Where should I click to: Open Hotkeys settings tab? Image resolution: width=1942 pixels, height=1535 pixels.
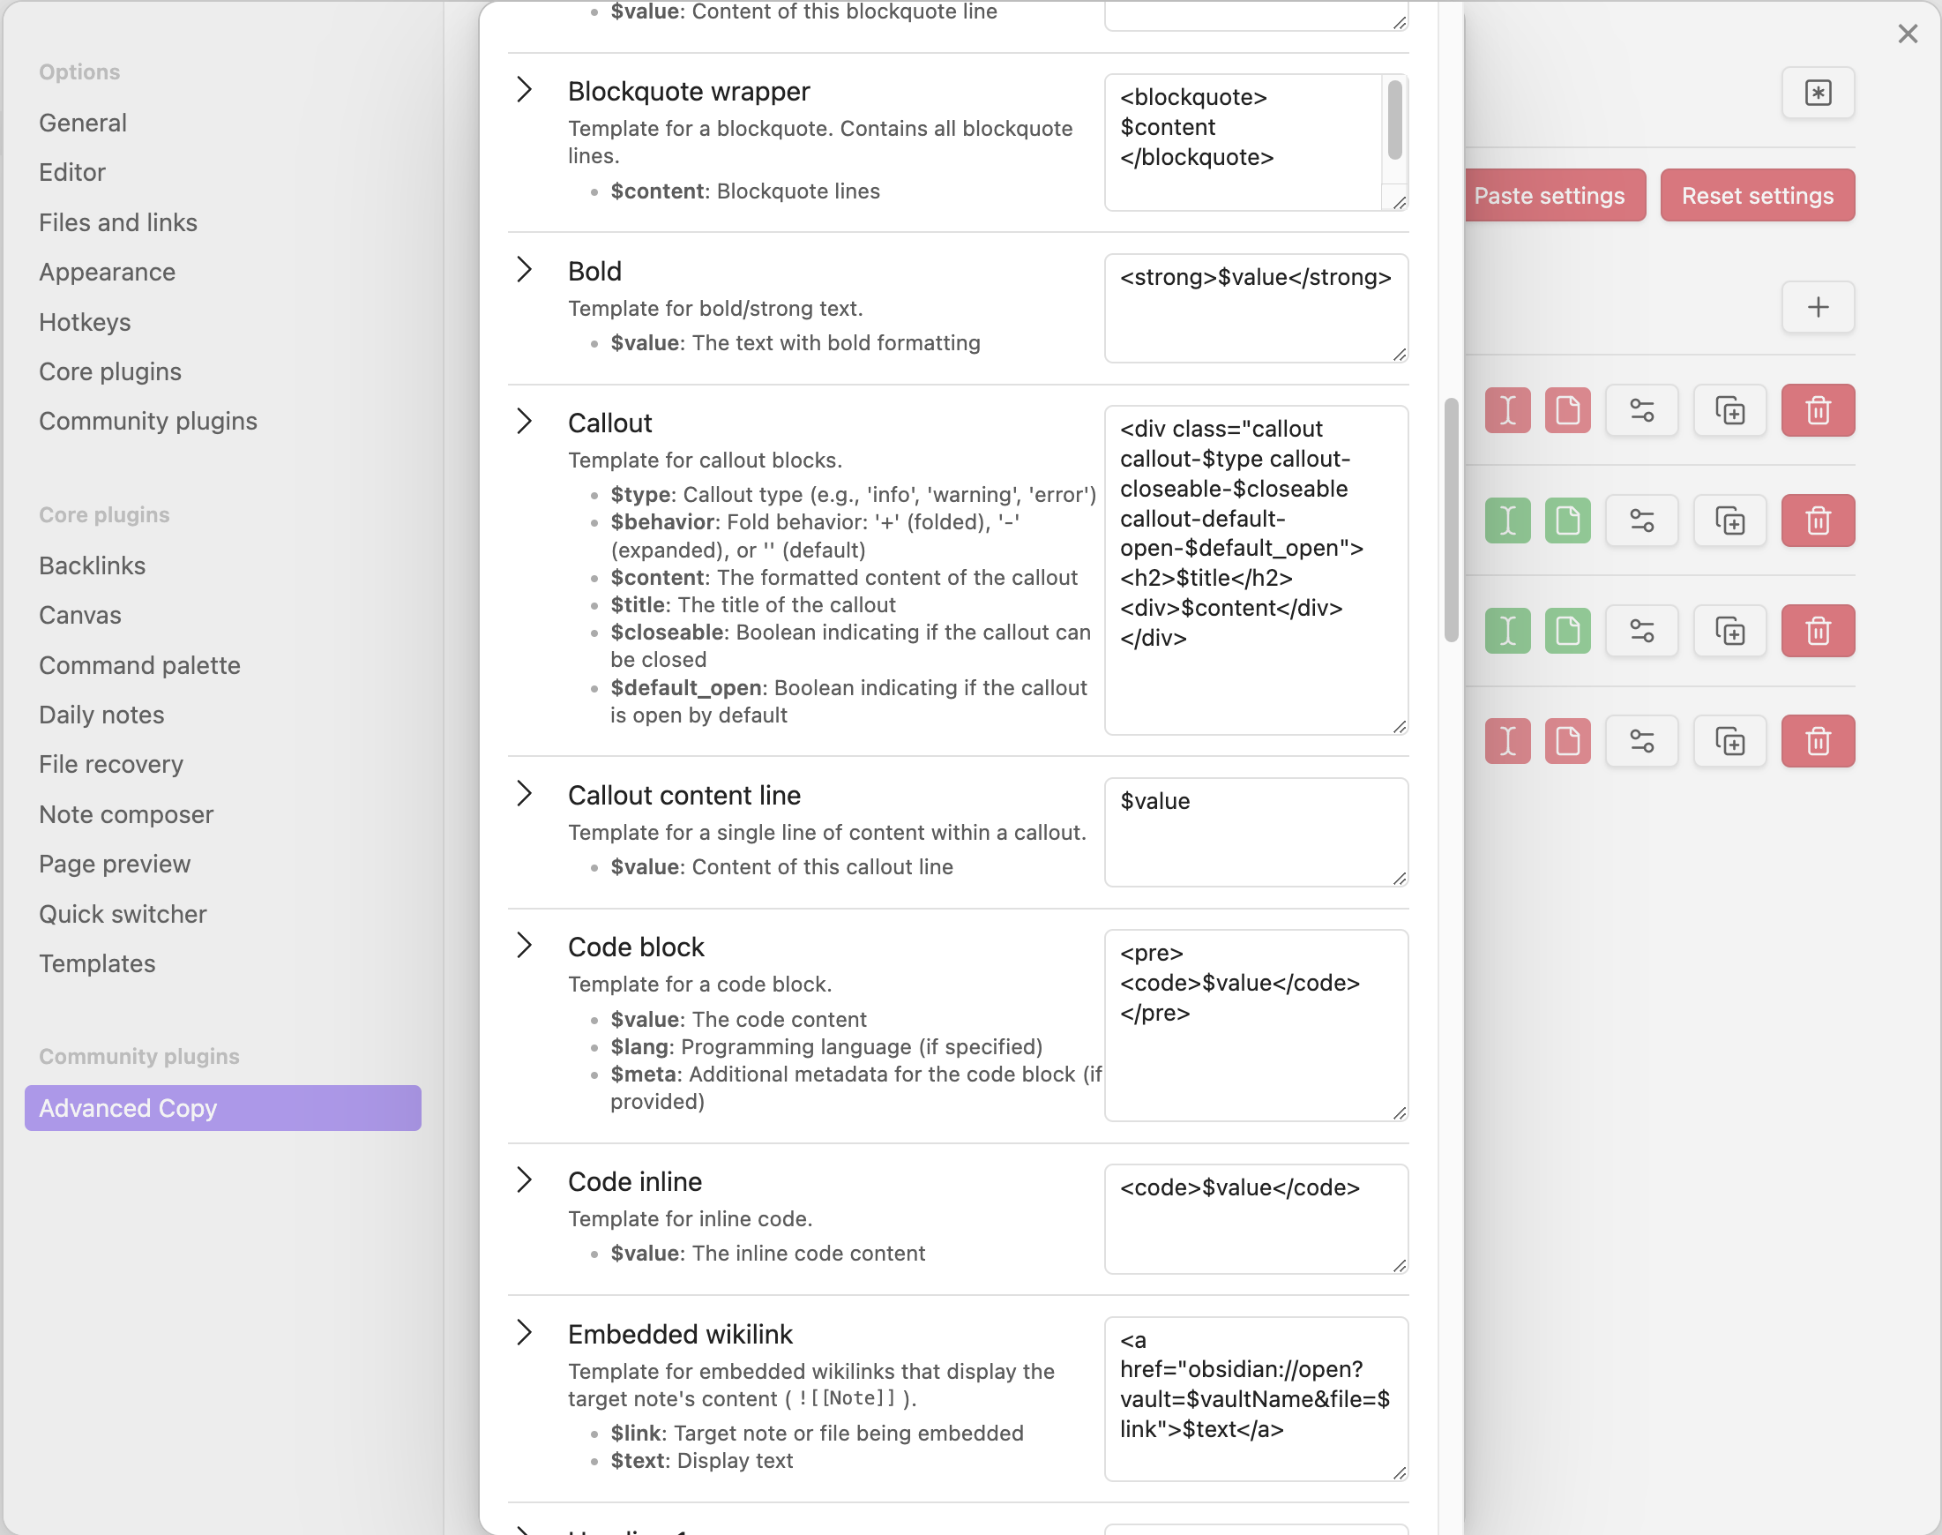pos(85,322)
